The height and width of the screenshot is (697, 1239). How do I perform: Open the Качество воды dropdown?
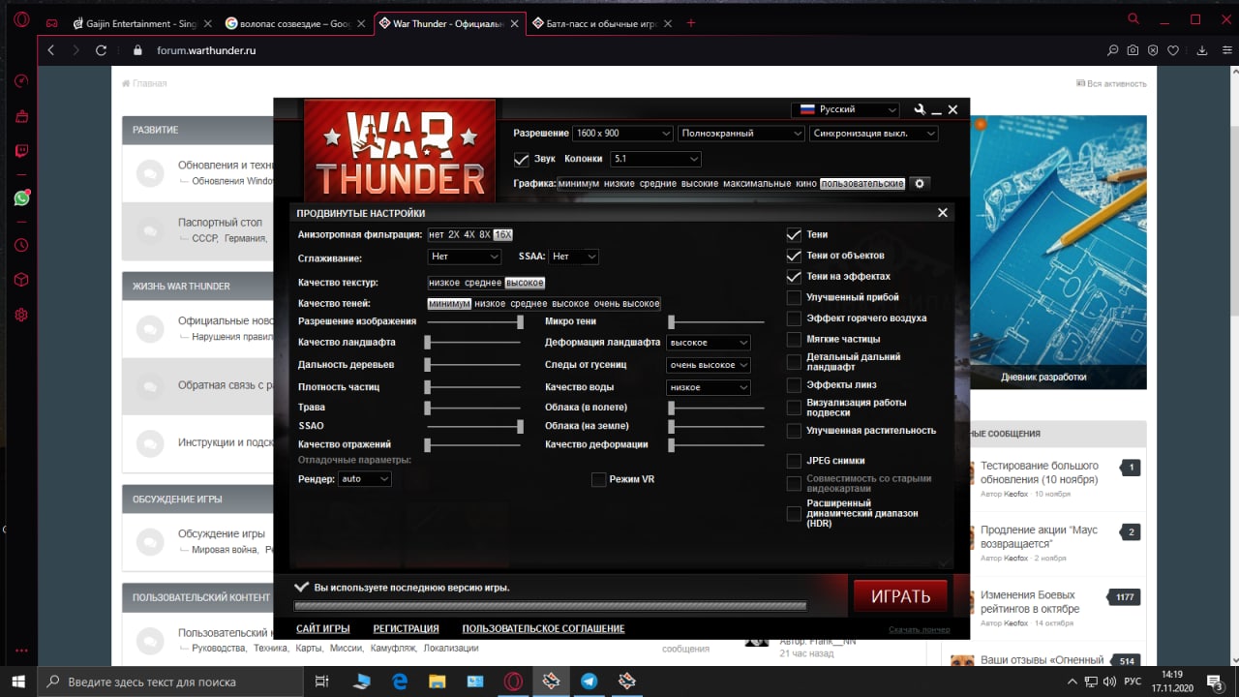709,387
